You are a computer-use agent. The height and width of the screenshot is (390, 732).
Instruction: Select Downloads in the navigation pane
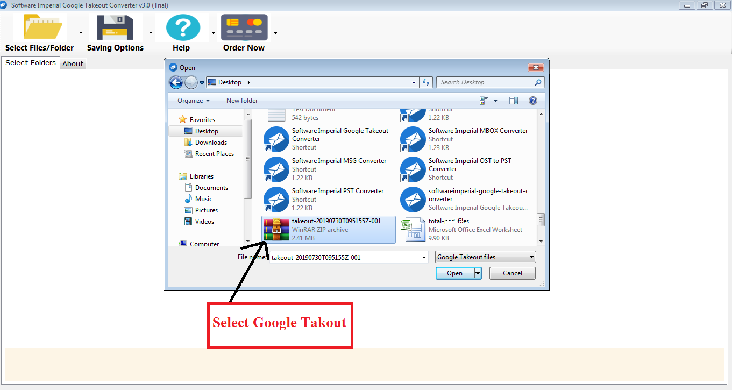[x=211, y=143]
